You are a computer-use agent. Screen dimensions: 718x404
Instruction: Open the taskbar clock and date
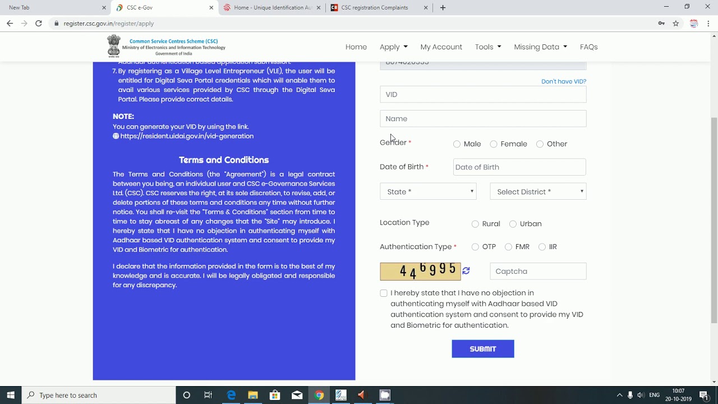coord(678,395)
